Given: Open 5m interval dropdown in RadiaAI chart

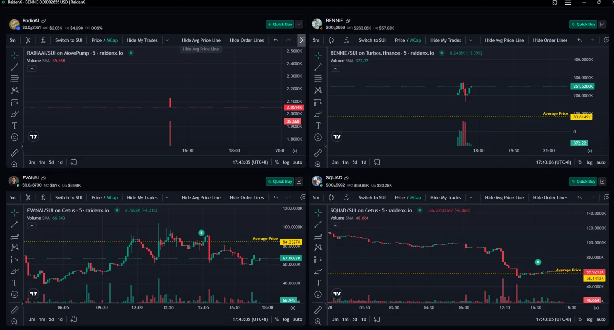Looking at the screenshot, I should coord(12,40).
